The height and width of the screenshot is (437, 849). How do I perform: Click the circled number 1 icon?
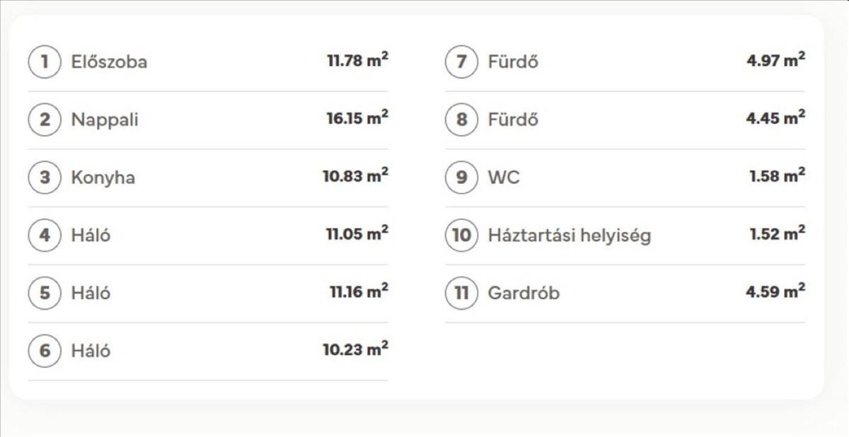tap(45, 62)
